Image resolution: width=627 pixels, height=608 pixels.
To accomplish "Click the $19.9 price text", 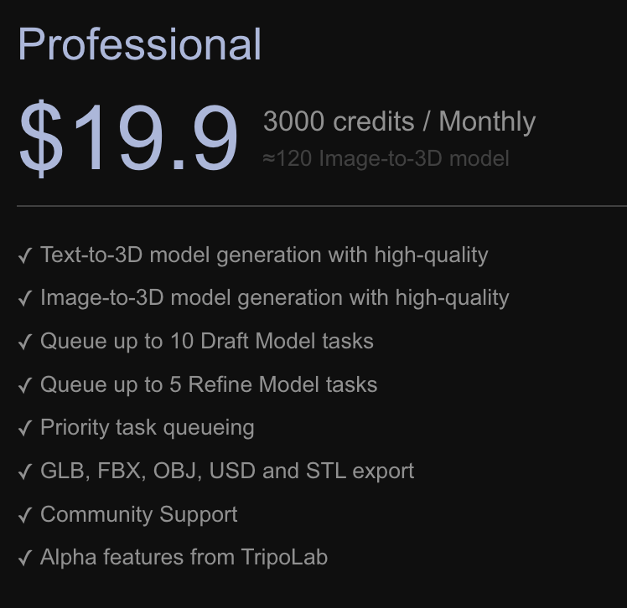I will click(x=128, y=138).
